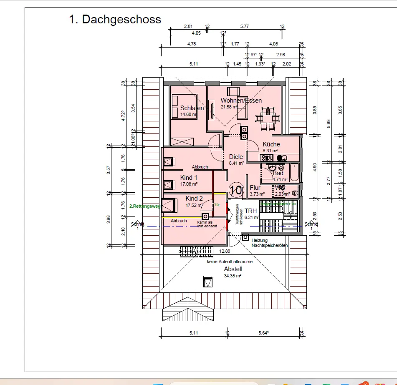The height and width of the screenshot is (385, 397).
Task: Click the stove hob symbol in Küche
Action: click(x=266, y=158)
